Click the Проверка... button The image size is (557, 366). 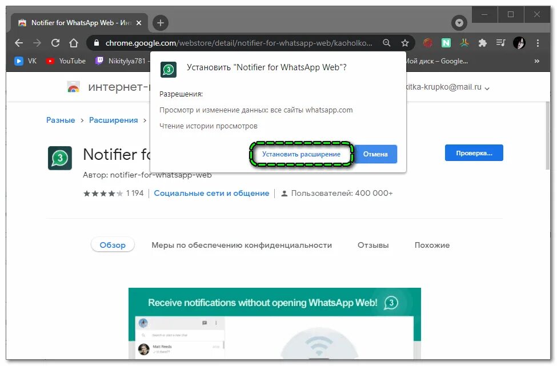[x=474, y=153]
